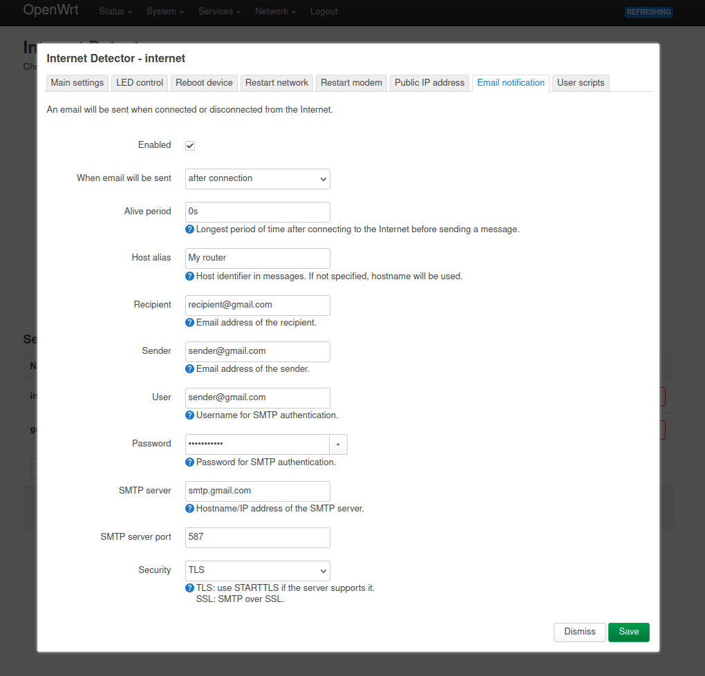Switch to the Main settings tab
This screenshot has height=676, width=705.
[77, 83]
